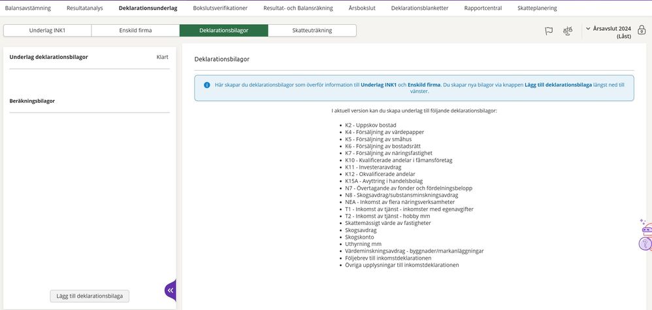Screen dimensions: 652x310
Task: Click the flag icon in the toolbar
Action: tap(549, 31)
